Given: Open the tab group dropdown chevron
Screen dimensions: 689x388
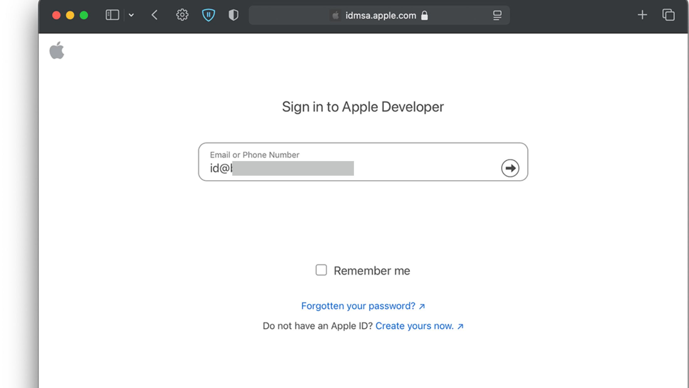Looking at the screenshot, I should coord(131,15).
